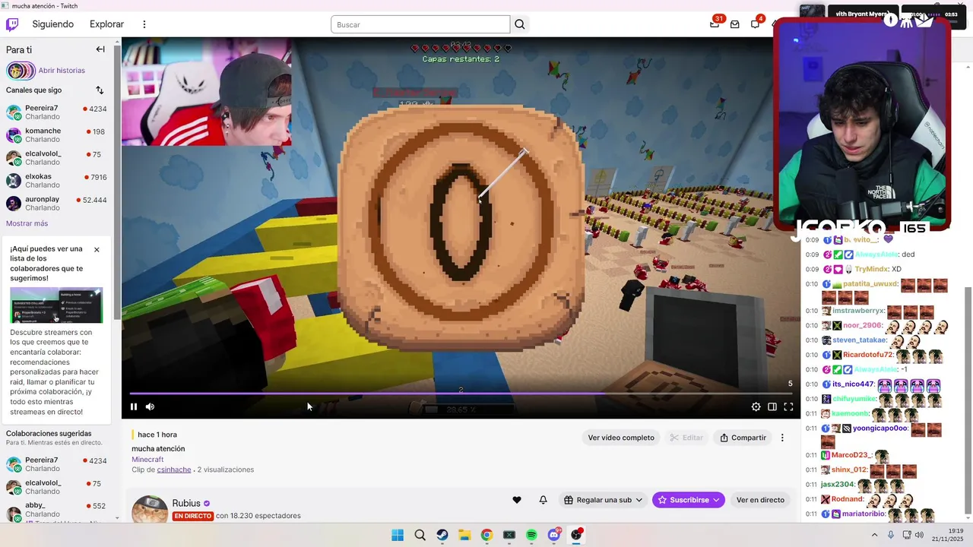This screenshot has height=547, width=973.
Task: Open Chrome from taskbar
Action: pyautogui.click(x=486, y=535)
